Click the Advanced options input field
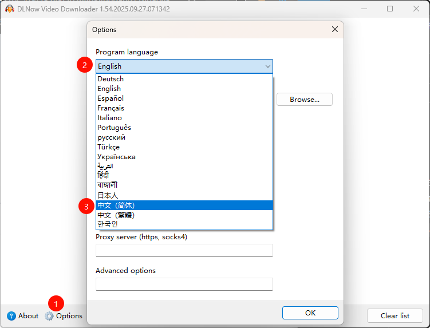 point(184,284)
